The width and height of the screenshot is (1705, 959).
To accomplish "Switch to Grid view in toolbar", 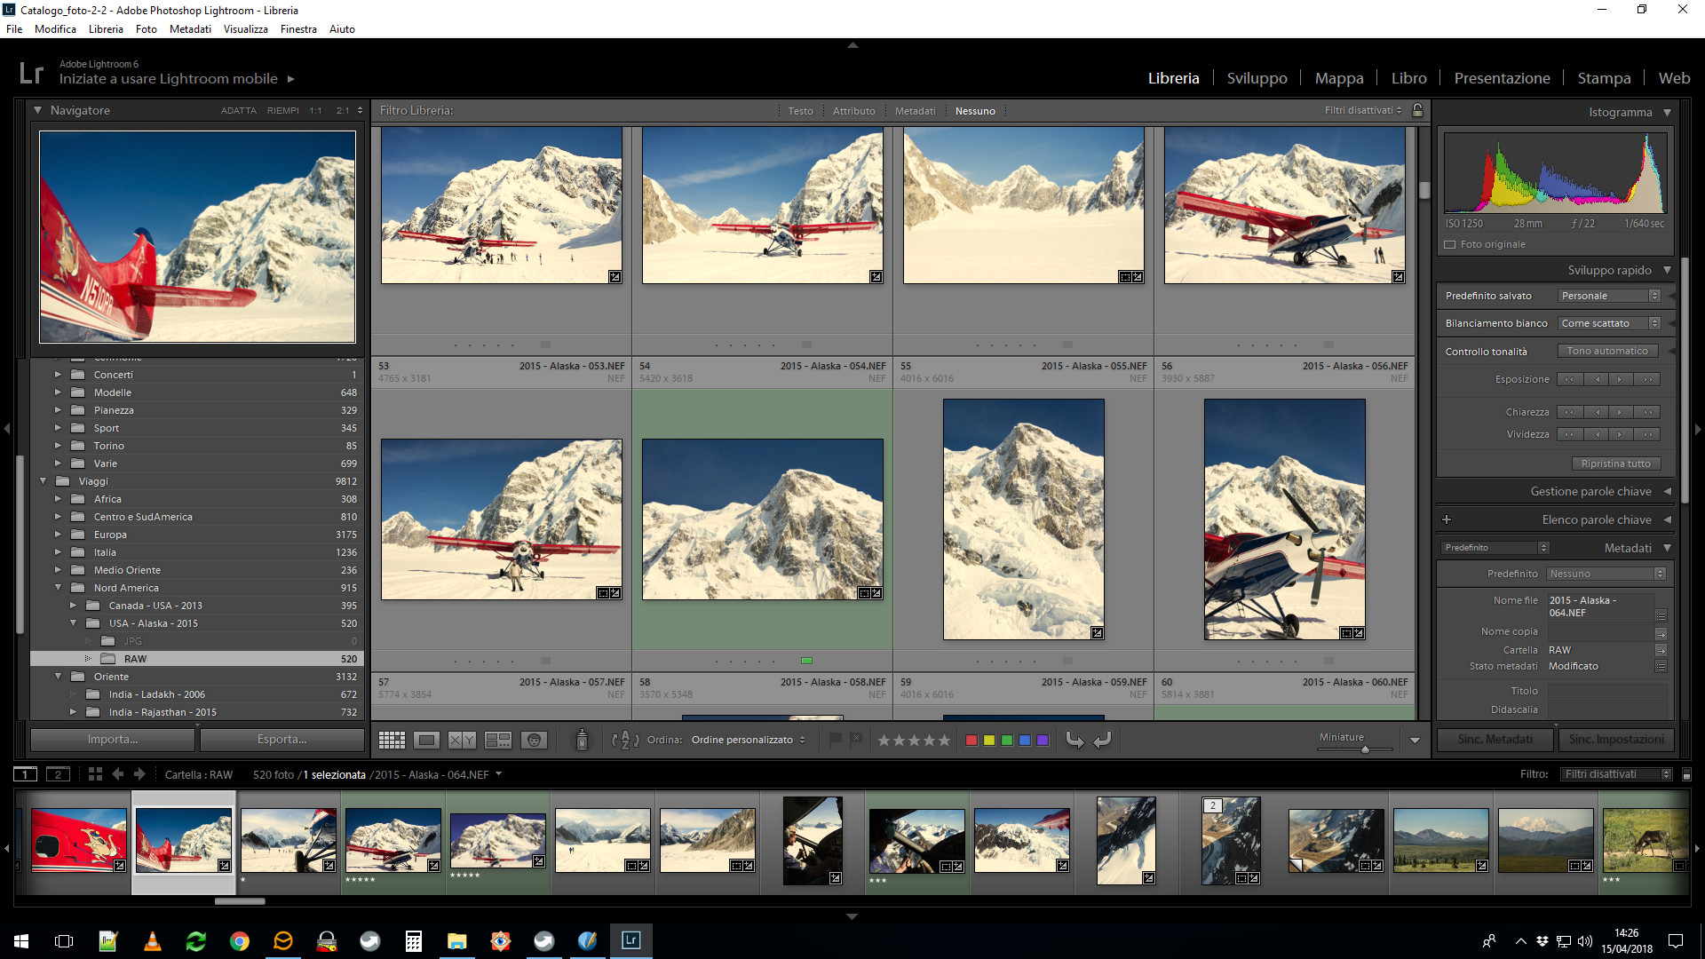I will click(x=392, y=740).
